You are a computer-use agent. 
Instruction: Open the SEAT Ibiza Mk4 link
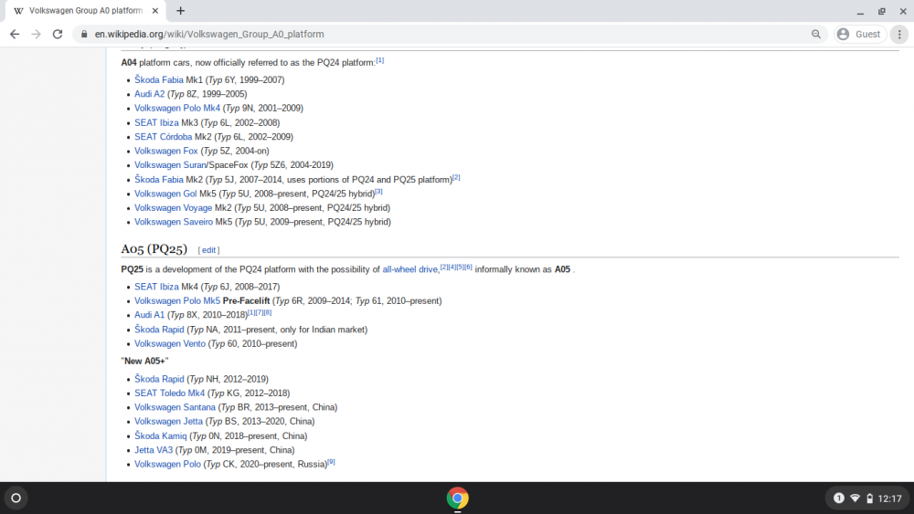click(x=156, y=287)
